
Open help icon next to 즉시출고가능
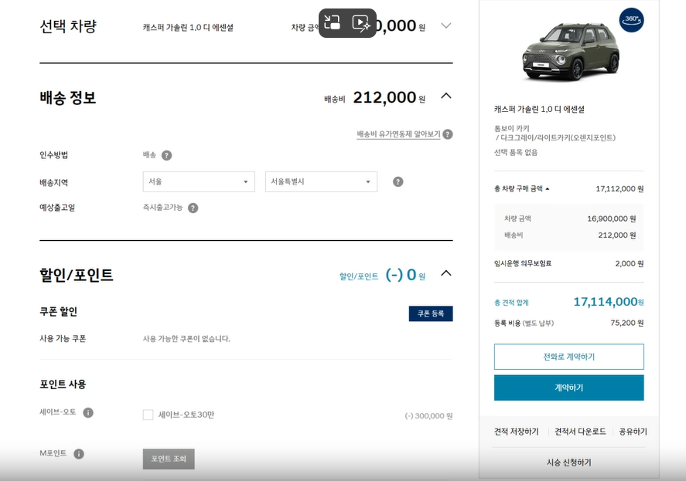[x=193, y=208]
